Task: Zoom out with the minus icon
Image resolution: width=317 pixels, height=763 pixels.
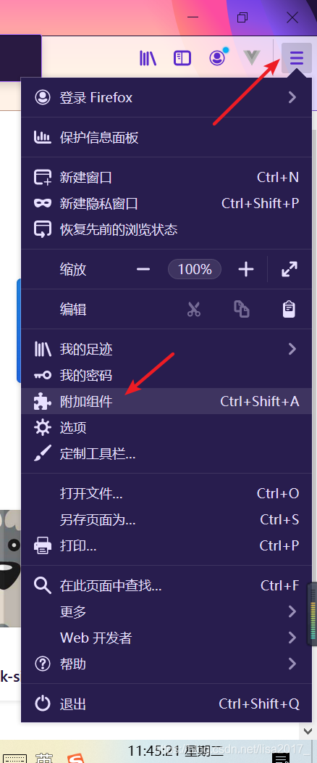Action: 143,269
